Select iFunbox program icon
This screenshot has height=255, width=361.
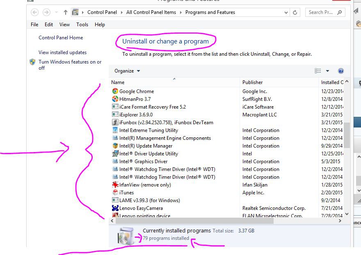click(115, 122)
